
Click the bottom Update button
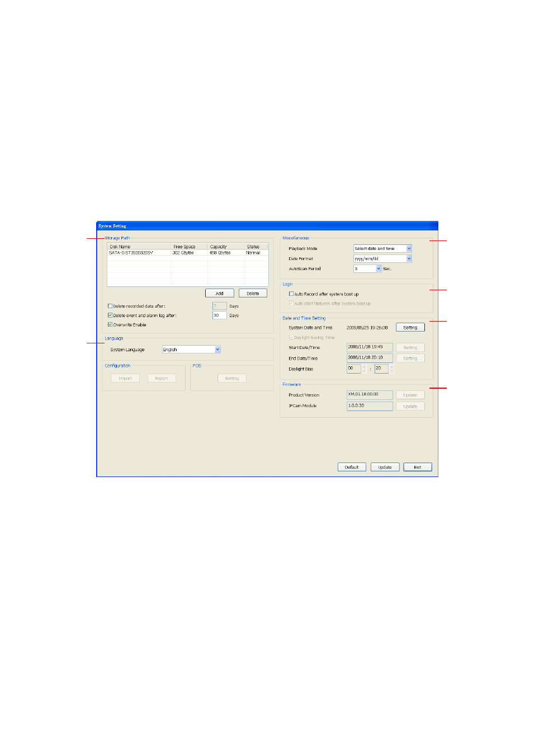[x=385, y=467]
